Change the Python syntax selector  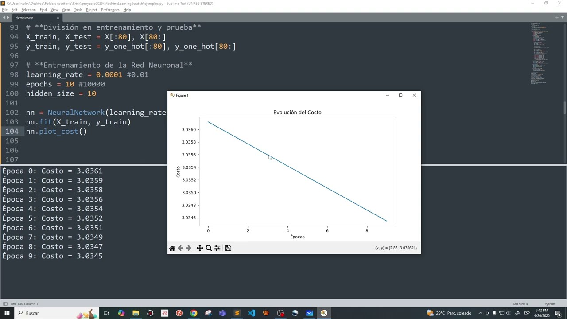coord(550,304)
